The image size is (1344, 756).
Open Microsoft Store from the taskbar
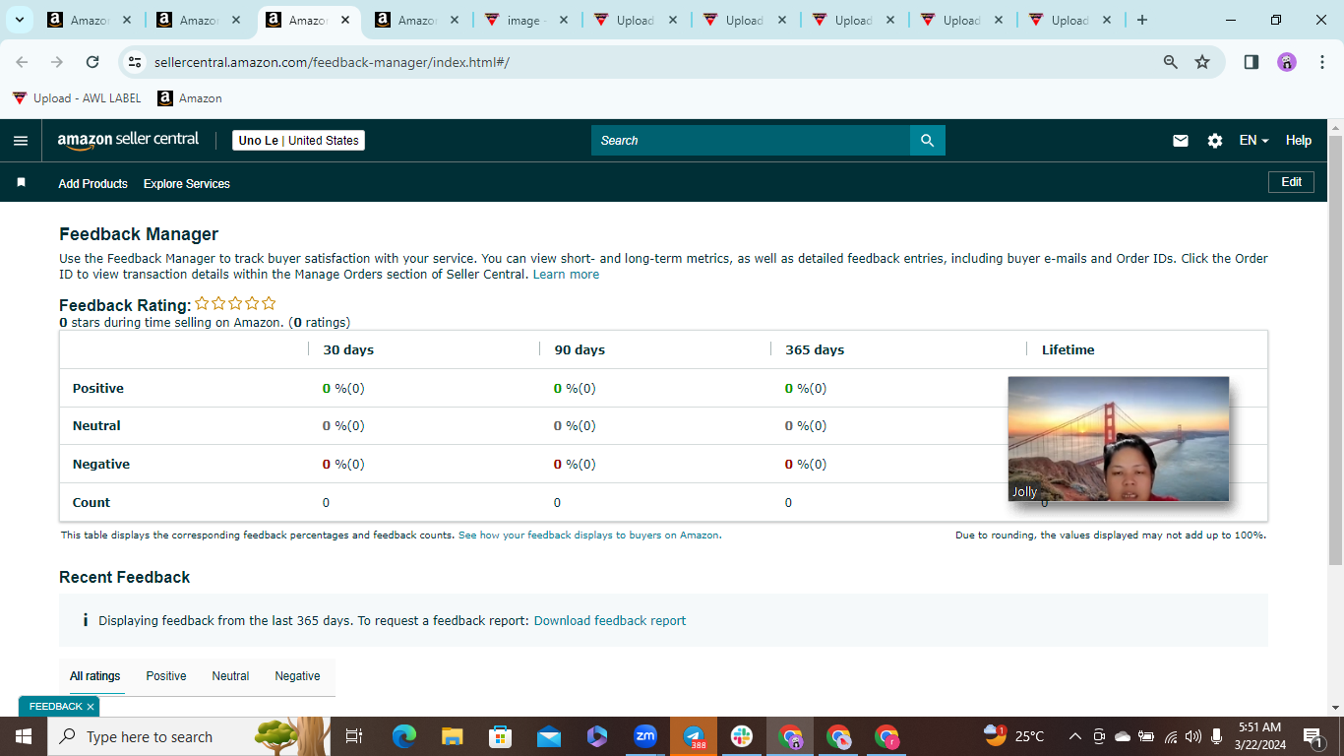pyautogui.click(x=501, y=736)
